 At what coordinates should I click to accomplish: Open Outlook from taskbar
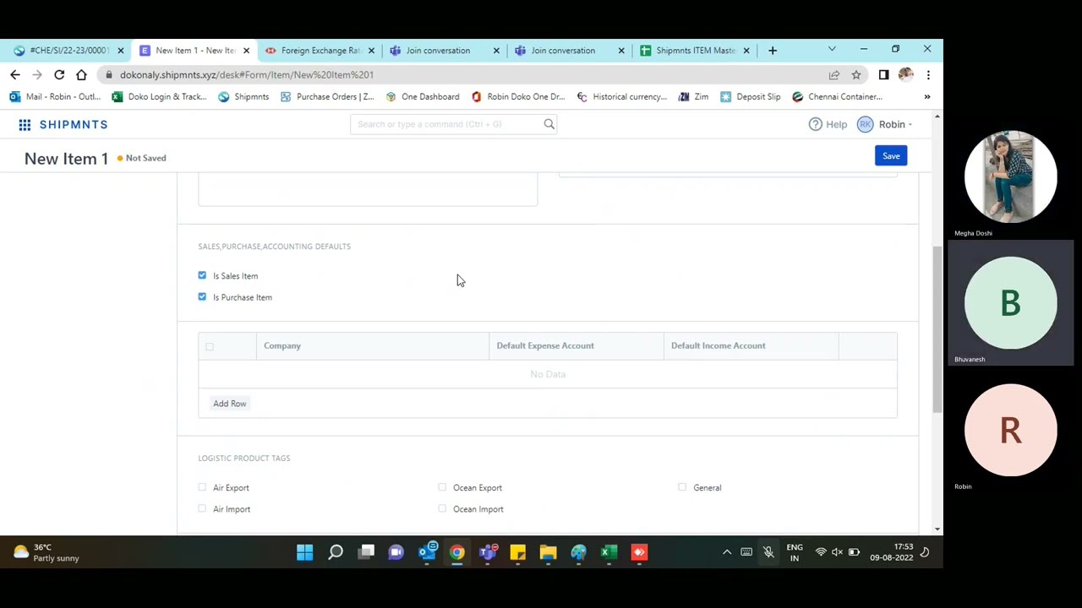coord(427,552)
